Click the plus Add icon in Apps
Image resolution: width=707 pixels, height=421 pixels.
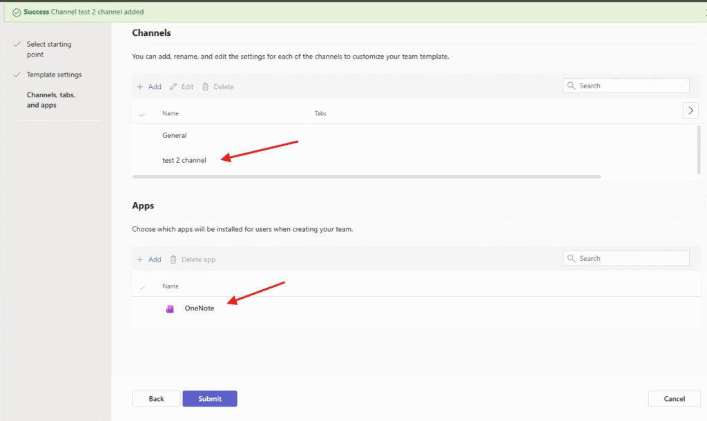(x=140, y=260)
